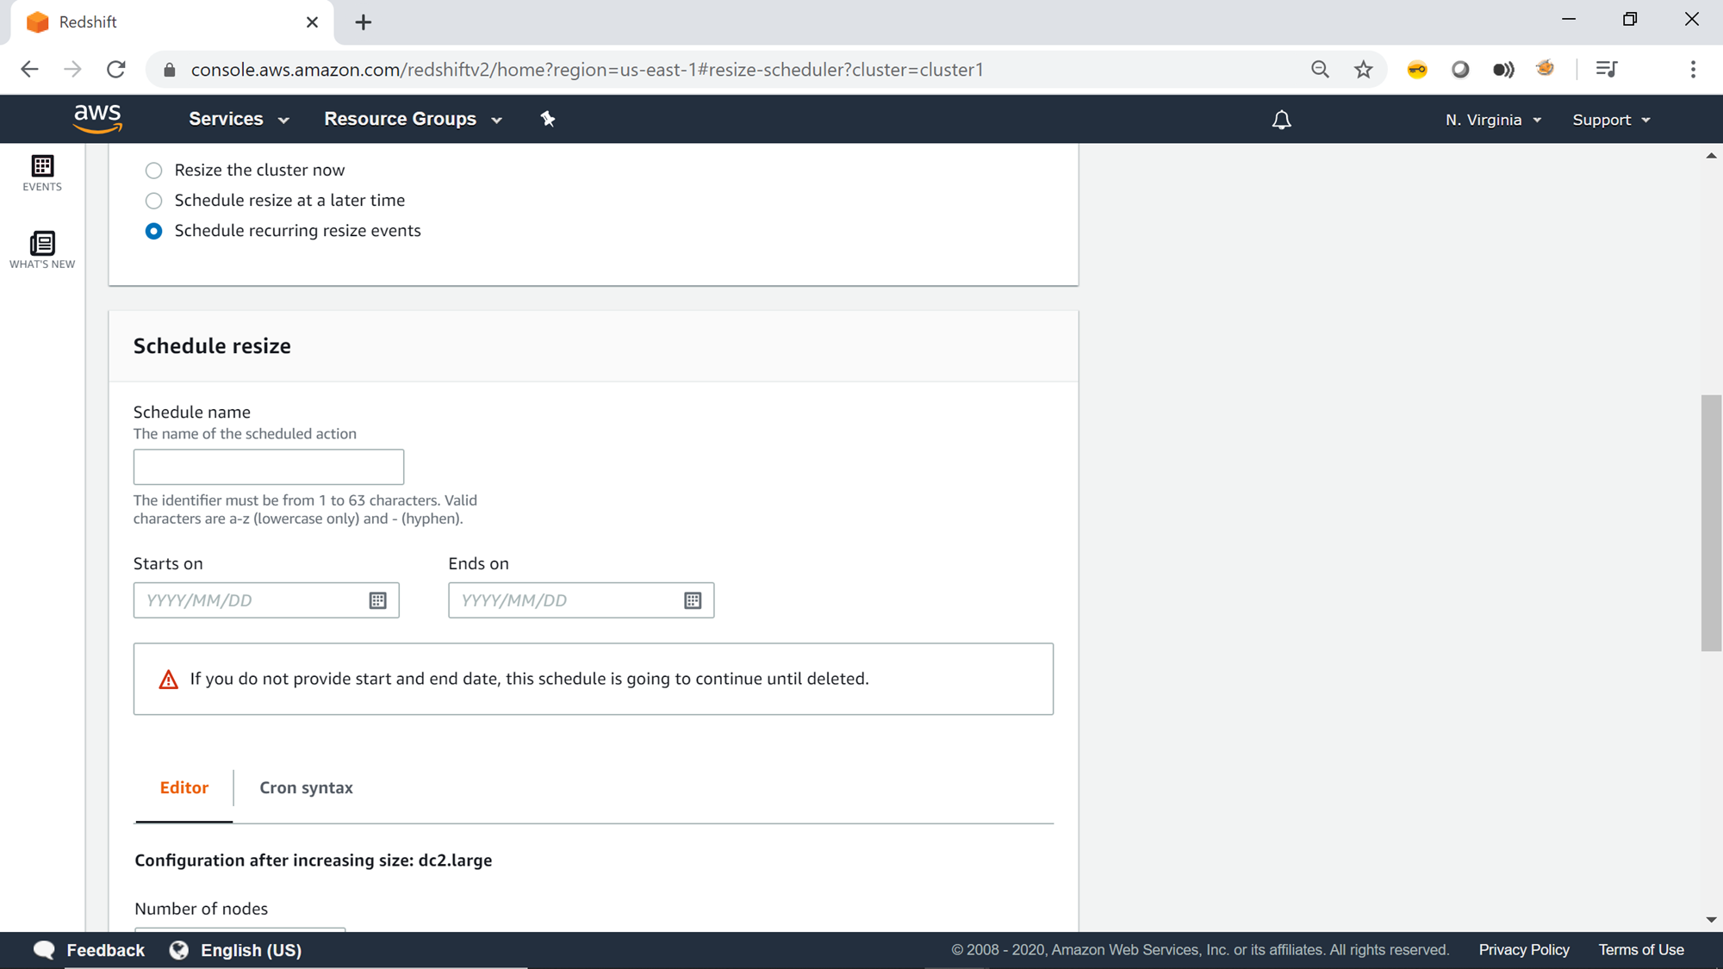The image size is (1723, 969).
Task: Switch to the Cron syntax tab
Action: click(x=306, y=787)
